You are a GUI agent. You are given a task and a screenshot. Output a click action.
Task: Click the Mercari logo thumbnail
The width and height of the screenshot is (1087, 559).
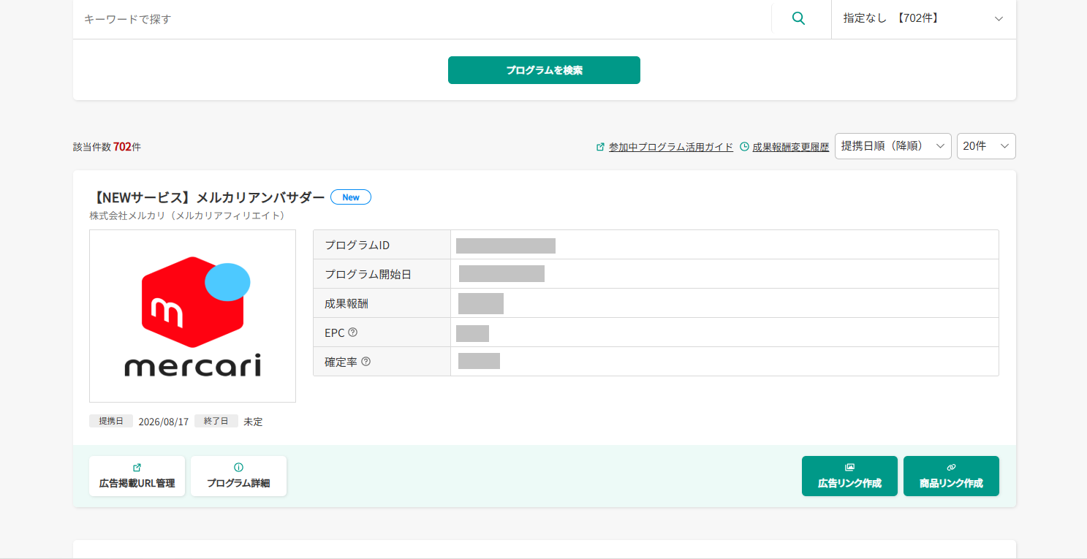[192, 316]
